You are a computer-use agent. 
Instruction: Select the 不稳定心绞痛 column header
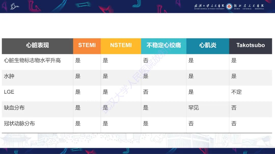[164, 46]
